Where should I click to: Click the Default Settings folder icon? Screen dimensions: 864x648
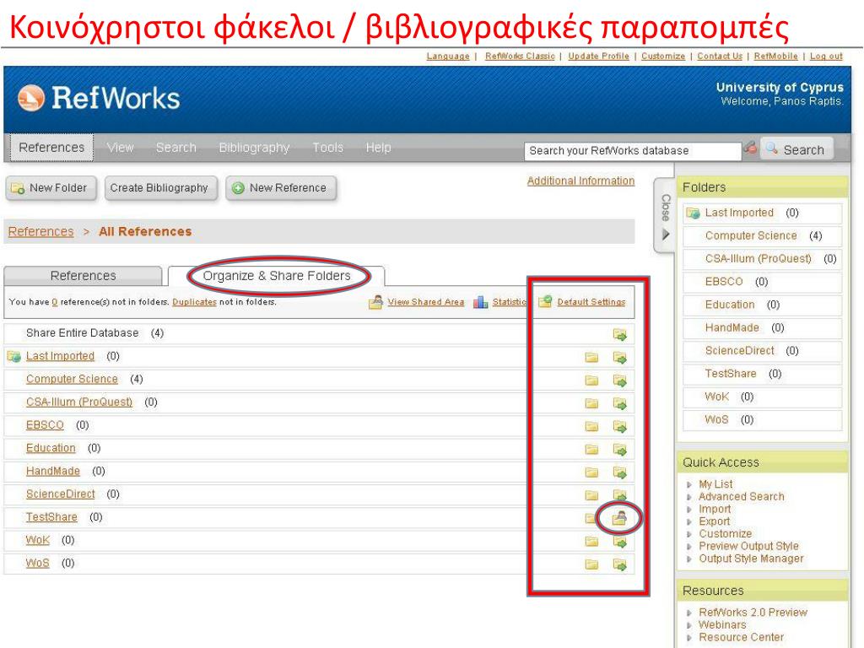click(545, 301)
